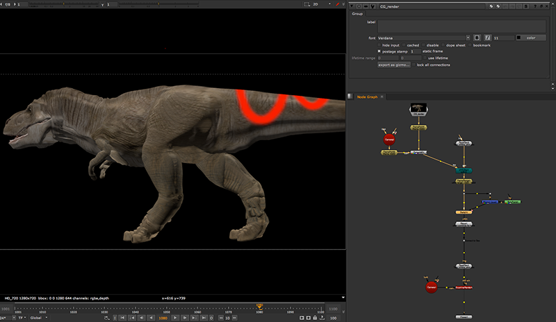Toggle the disable checkbox

coord(423,45)
